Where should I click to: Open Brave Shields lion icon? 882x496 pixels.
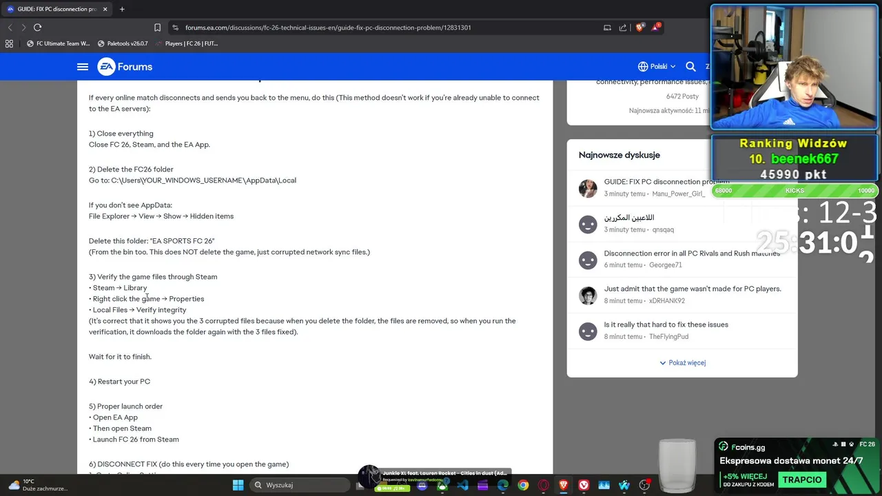[640, 28]
